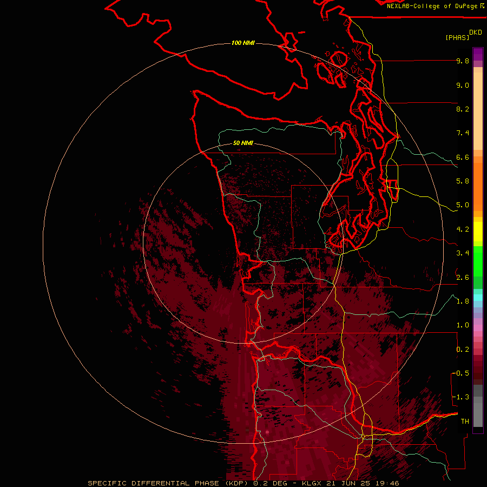Pick the pink color bar segment near 1.0

click(x=478, y=328)
